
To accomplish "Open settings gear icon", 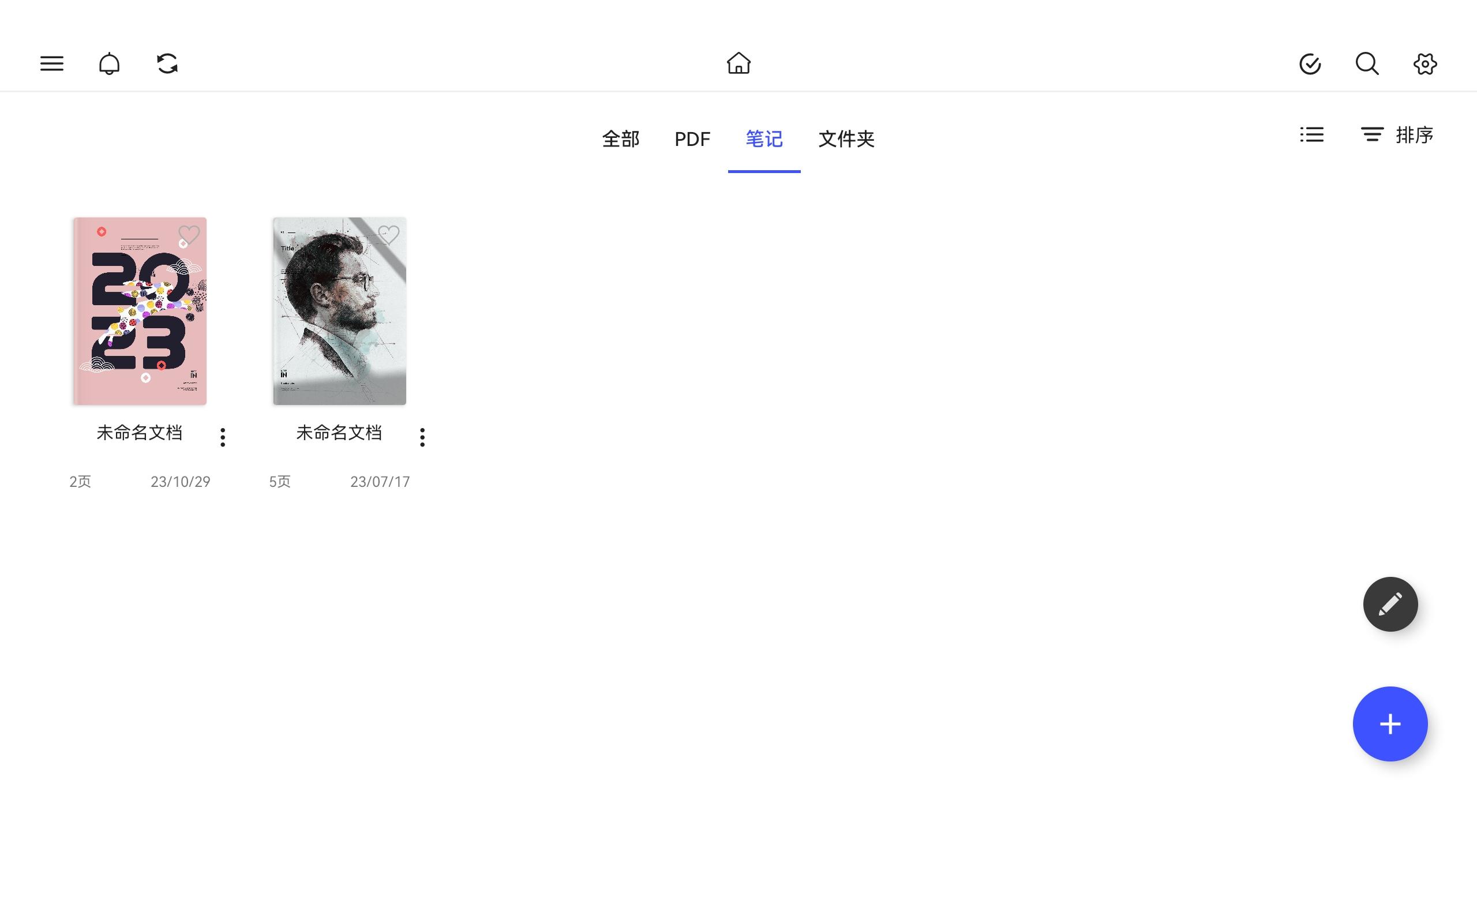I will (1425, 63).
